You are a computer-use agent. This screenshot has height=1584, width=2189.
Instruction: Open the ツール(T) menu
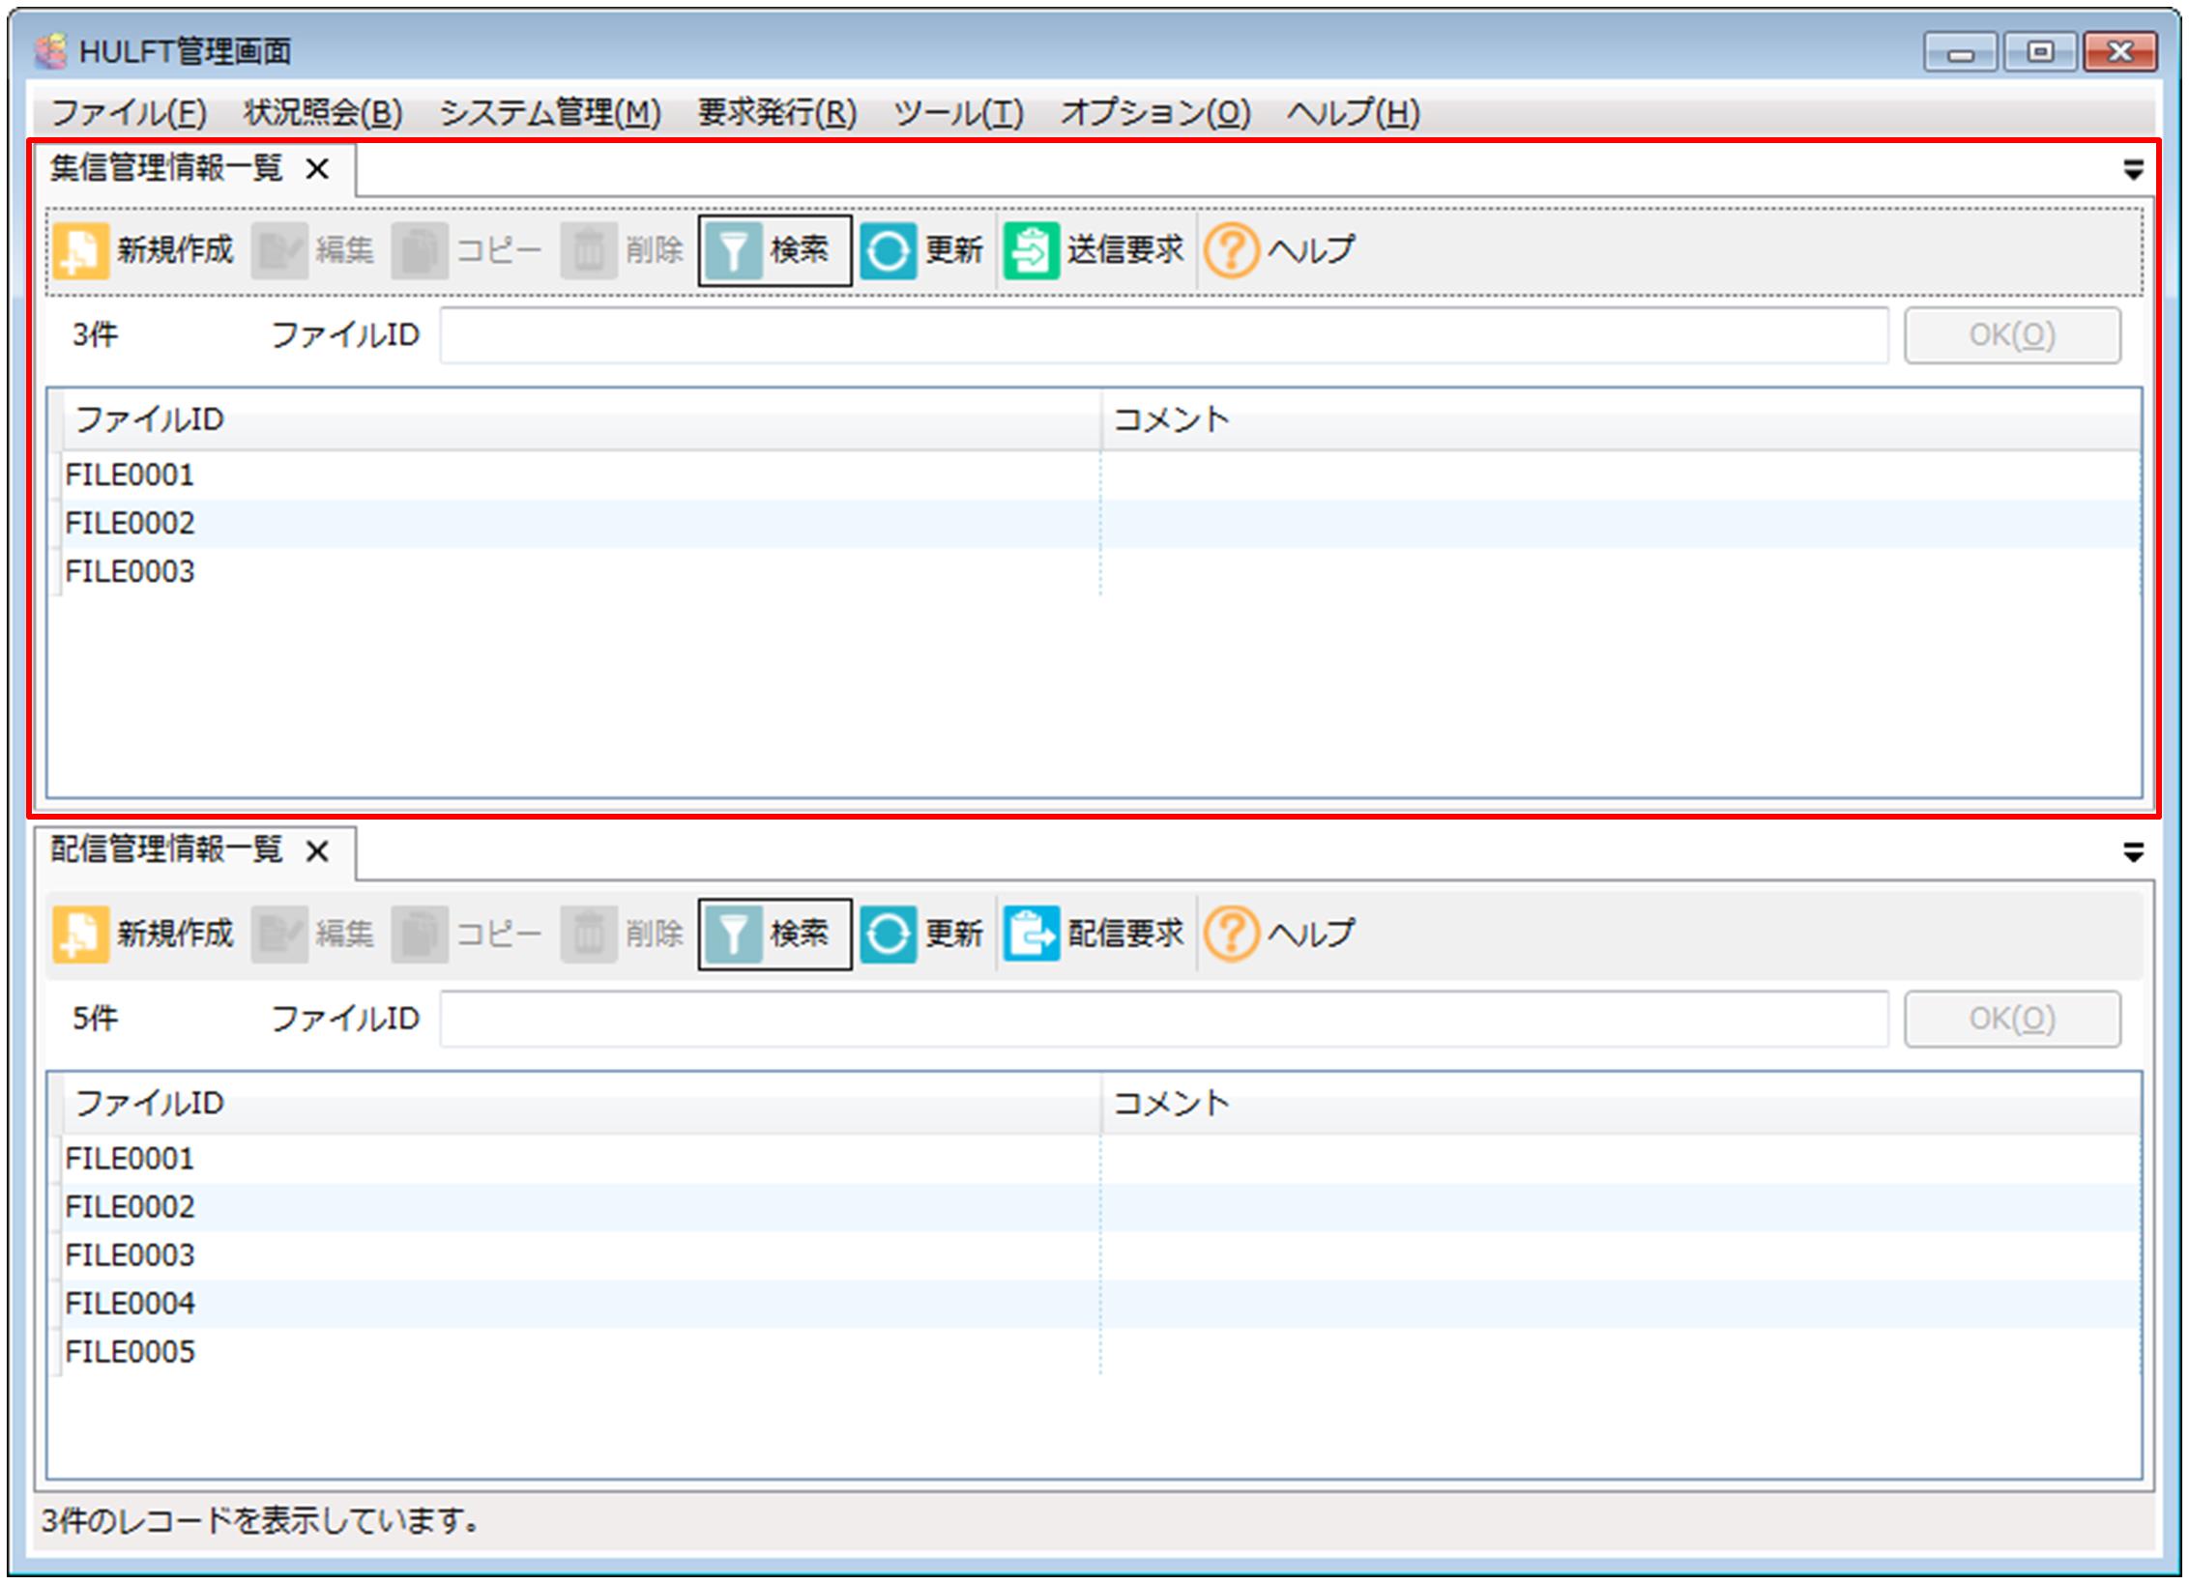(957, 113)
